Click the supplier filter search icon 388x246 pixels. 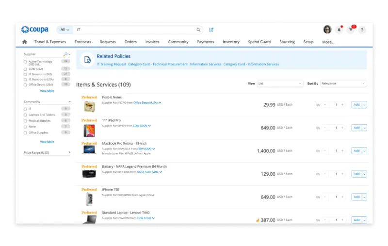pyautogui.click(x=65, y=54)
